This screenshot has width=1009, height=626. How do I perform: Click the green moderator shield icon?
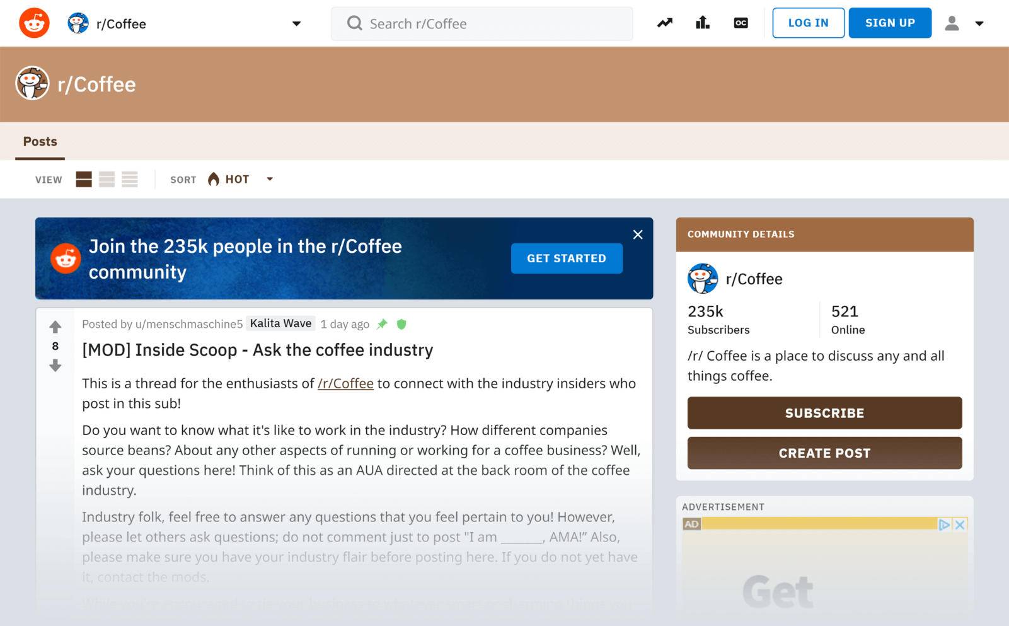(401, 324)
